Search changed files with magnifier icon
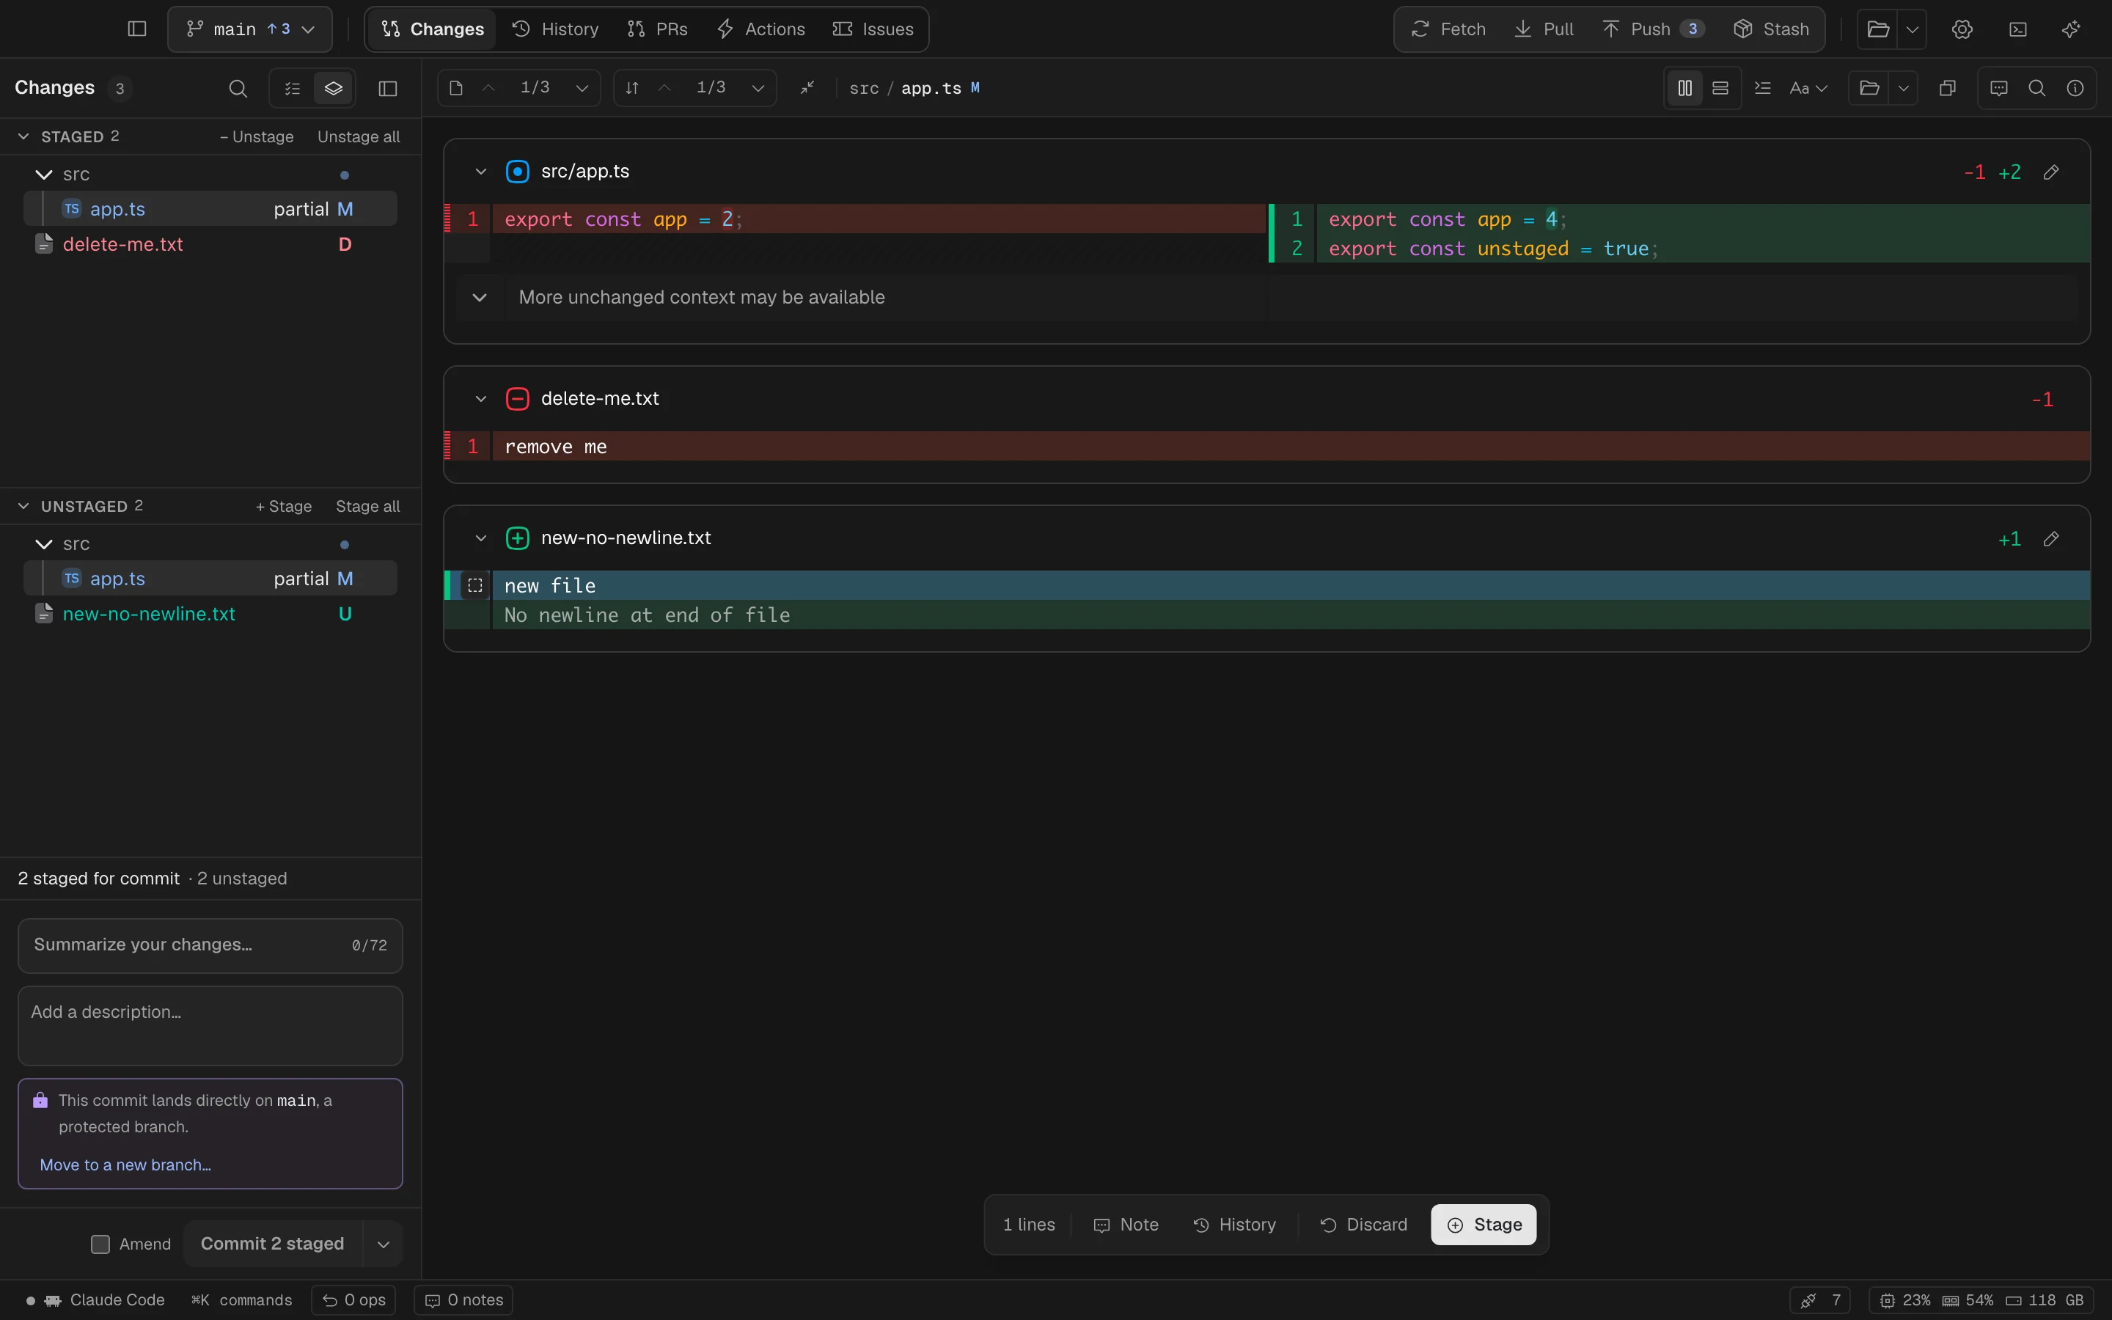 (x=238, y=88)
